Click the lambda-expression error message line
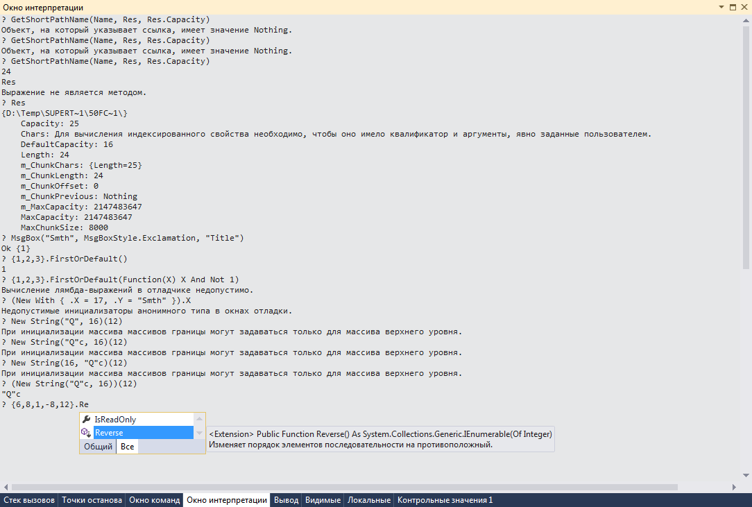 (x=127, y=290)
